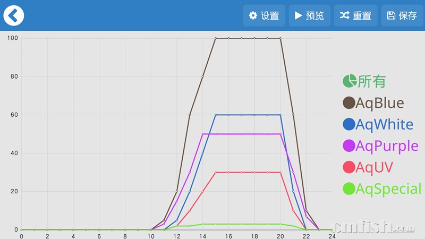The width and height of the screenshot is (425, 239).
Task: Select the AqPurple channel label
Action: (x=387, y=147)
